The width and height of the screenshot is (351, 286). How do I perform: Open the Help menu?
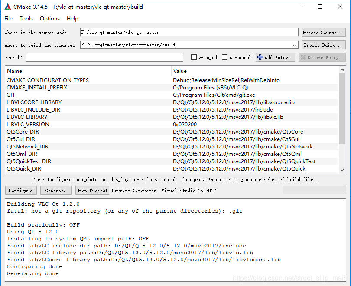pyautogui.click(x=72, y=19)
